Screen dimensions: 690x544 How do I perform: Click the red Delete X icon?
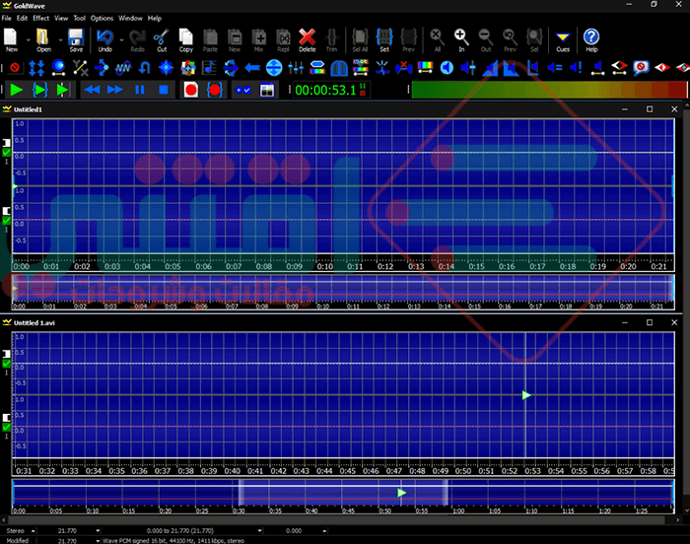click(x=308, y=40)
